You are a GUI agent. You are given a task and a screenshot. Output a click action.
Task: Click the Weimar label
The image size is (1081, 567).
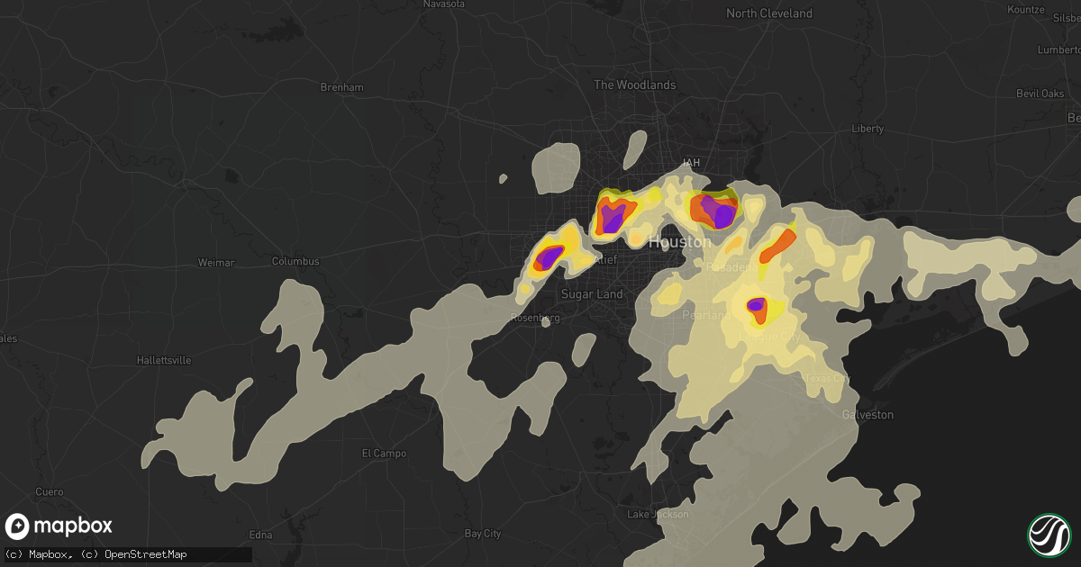[216, 263]
